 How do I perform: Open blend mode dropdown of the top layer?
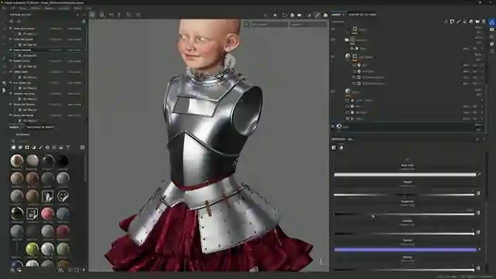478,28
